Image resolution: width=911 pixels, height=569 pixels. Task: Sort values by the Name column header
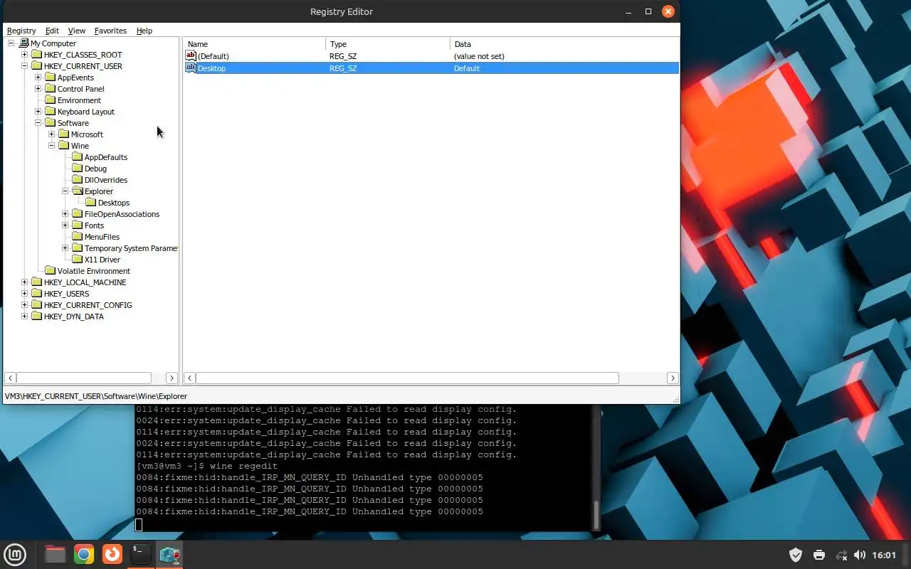coord(254,43)
